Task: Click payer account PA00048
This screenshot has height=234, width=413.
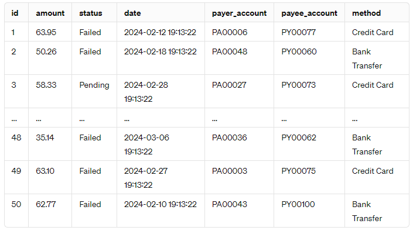Action: coord(230,51)
